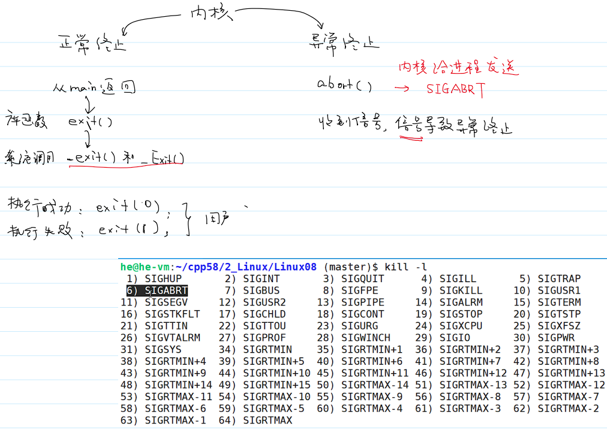Click the 17) SIGCHLD entry

tap(252, 314)
